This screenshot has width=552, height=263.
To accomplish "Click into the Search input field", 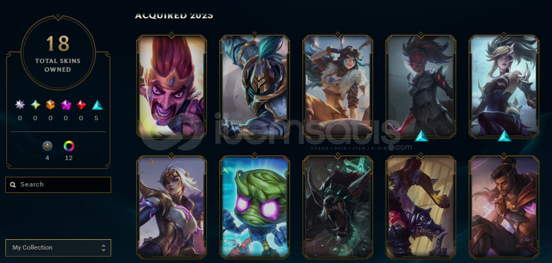I will pyautogui.click(x=58, y=185).
